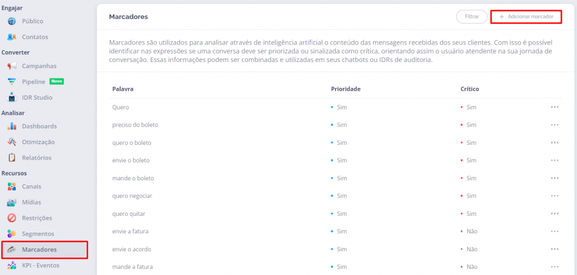Image resolution: width=577 pixels, height=275 pixels.
Task: Select the Restrições prohibited sign icon
Action: (x=12, y=218)
